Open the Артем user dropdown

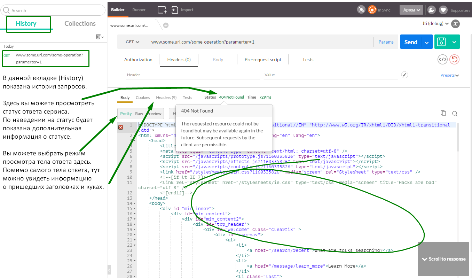pos(411,10)
